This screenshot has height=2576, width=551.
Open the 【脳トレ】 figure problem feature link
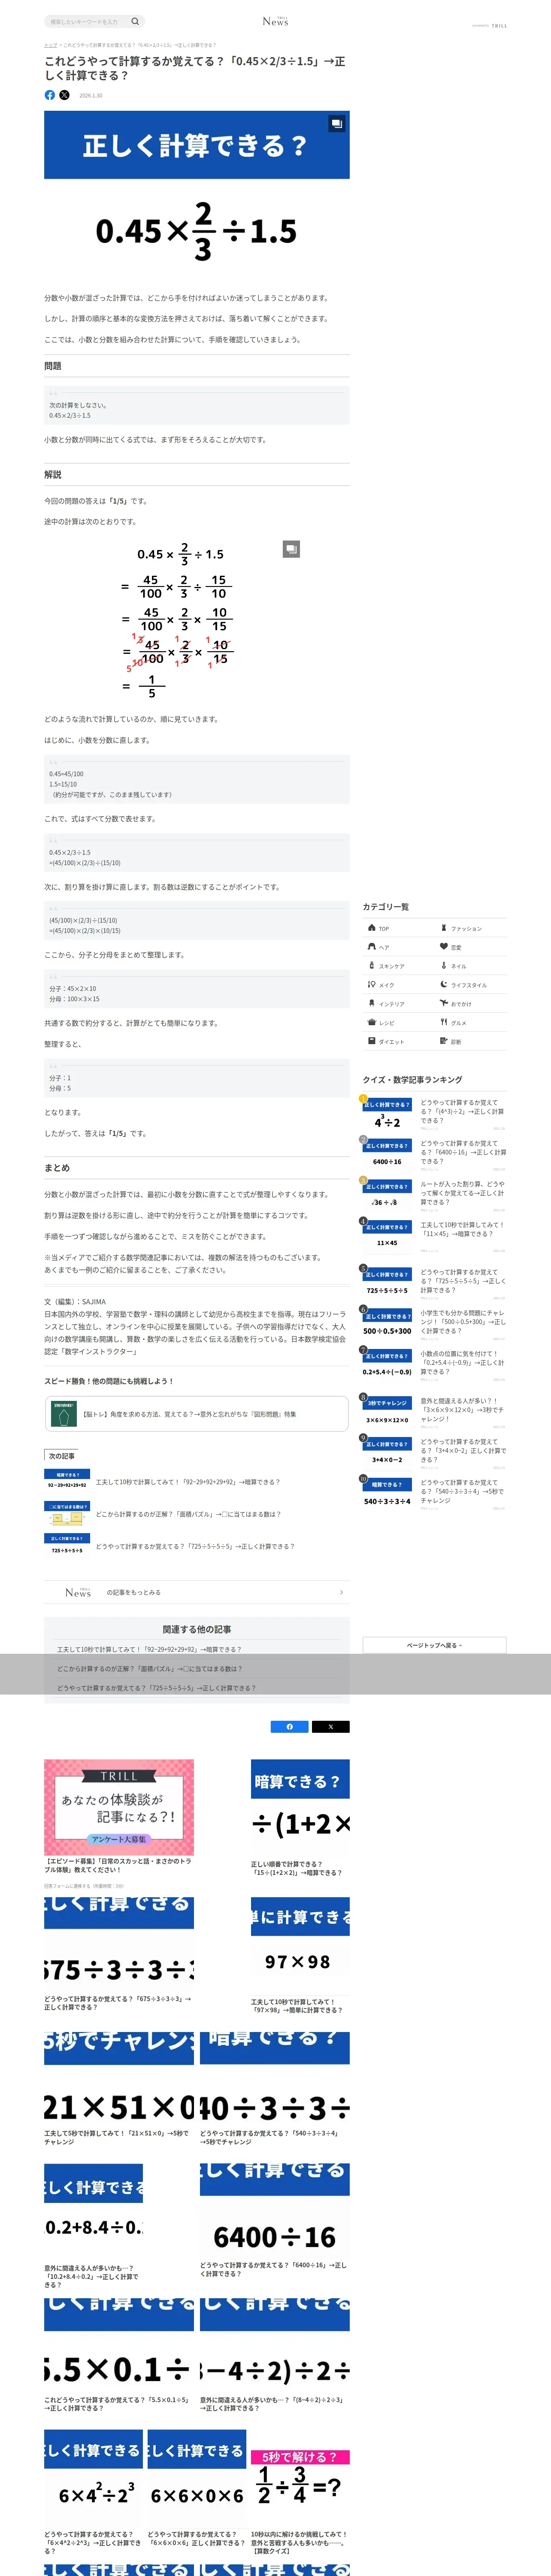[x=196, y=1414]
